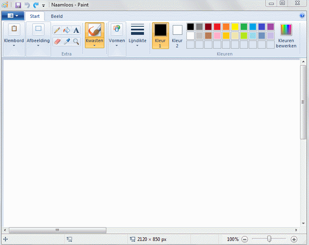
Task: Select the Eraser tool
Action: [57, 41]
